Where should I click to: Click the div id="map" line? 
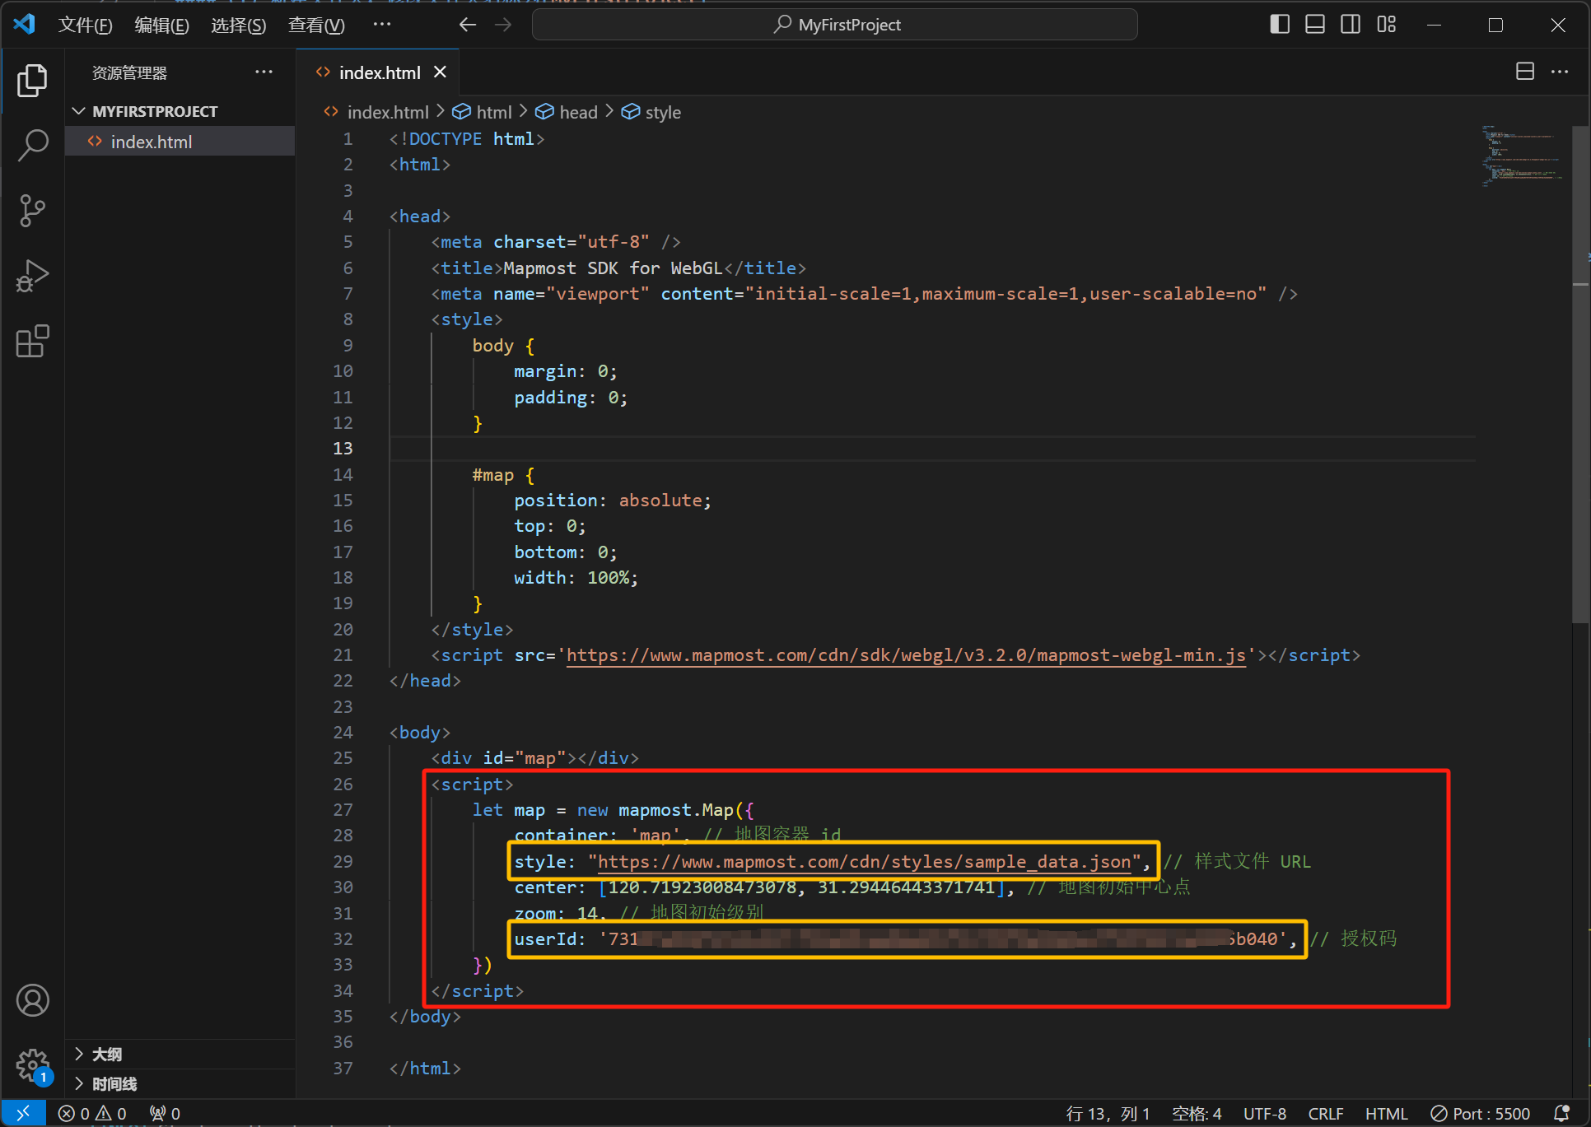point(534,758)
